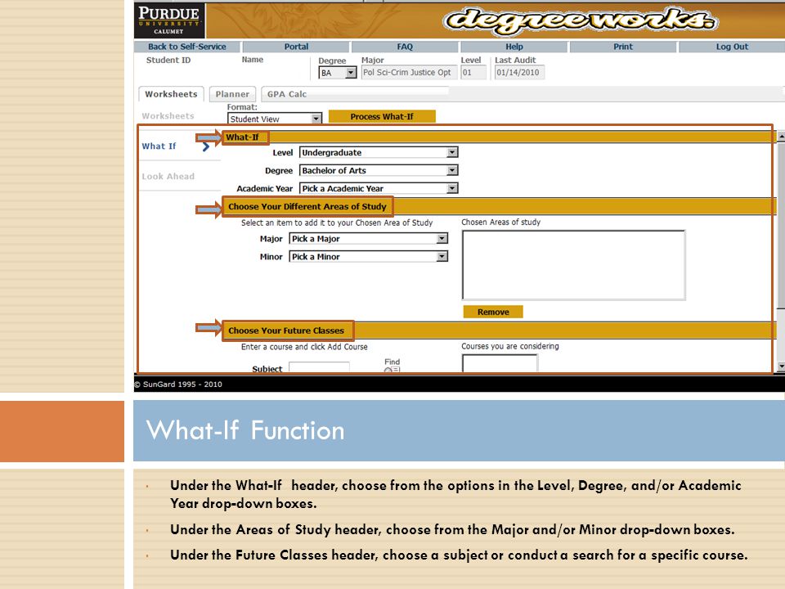
Task: Click the DegreeWorks banner logo
Action: click(581, 21)
